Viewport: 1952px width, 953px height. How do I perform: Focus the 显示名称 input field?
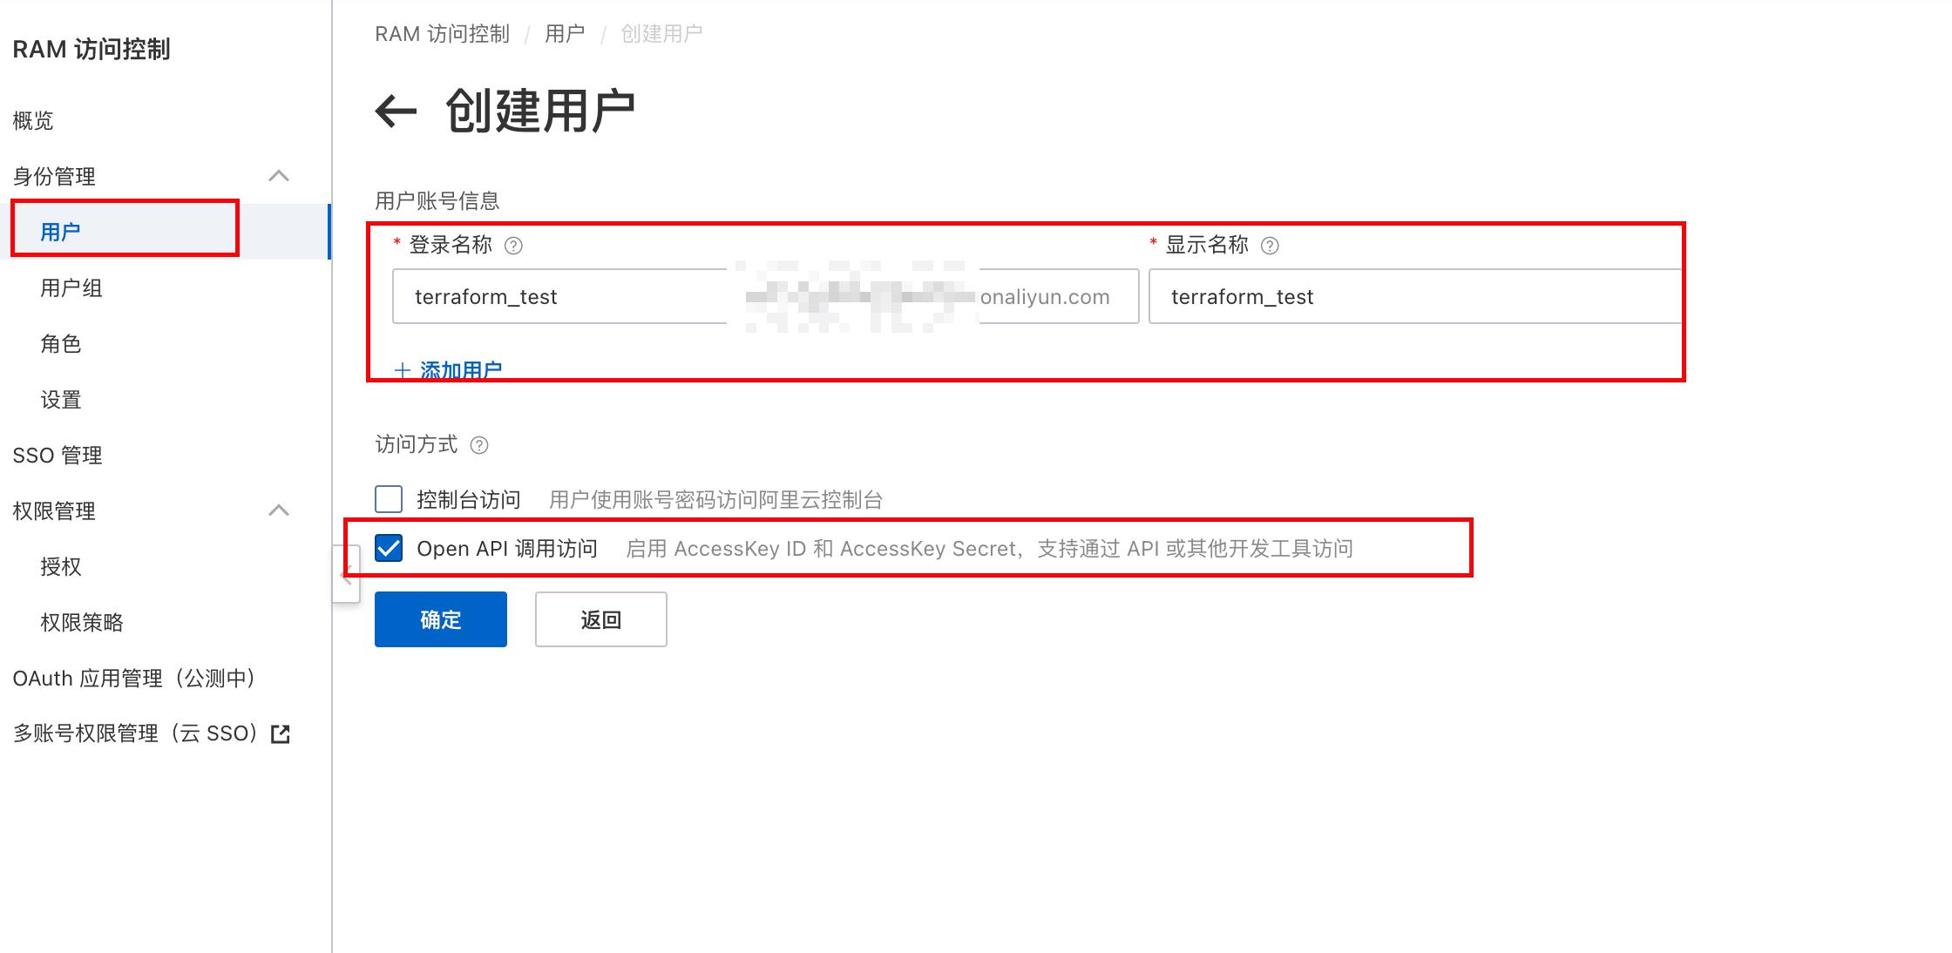point(1415,296)
